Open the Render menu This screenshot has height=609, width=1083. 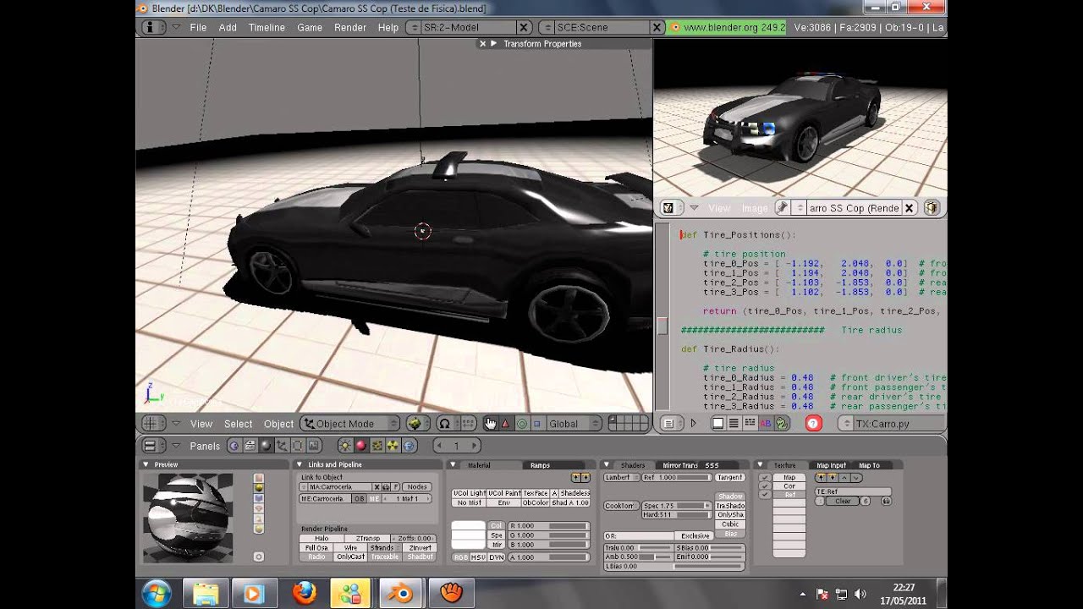[350, 27]
